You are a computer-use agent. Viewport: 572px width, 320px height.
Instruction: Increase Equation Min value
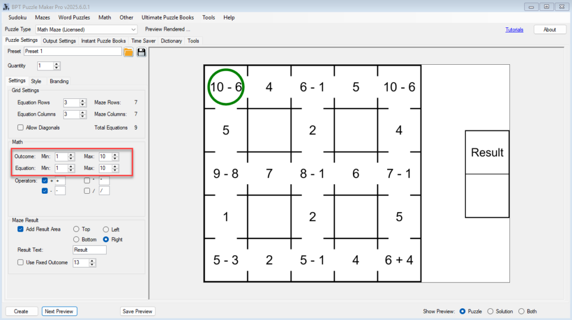coord(71,166)
